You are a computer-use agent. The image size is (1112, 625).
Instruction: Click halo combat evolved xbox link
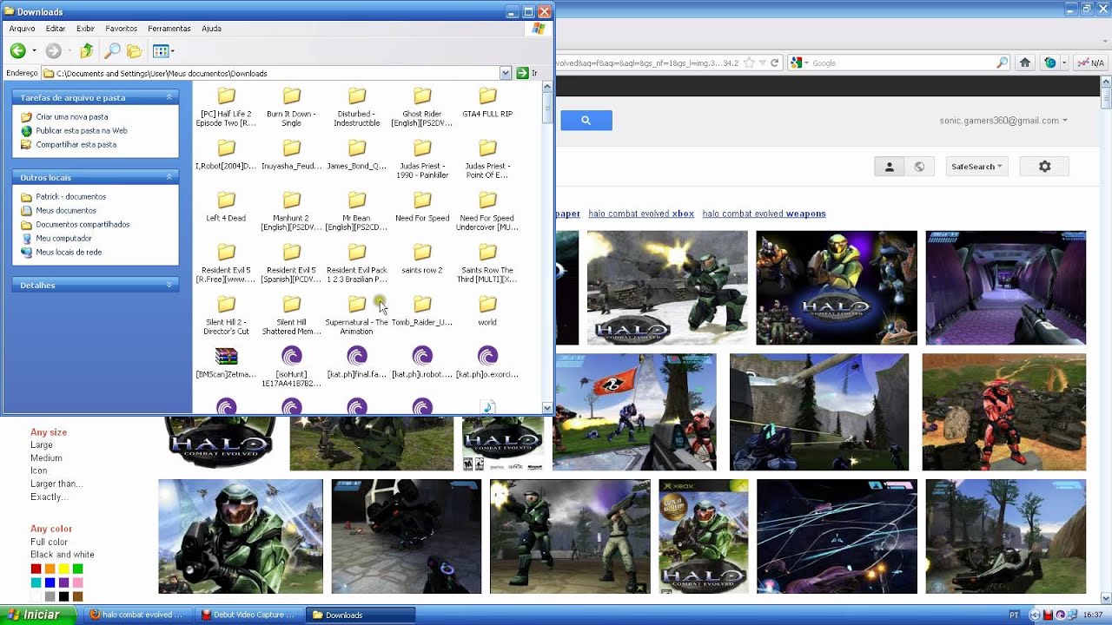[641, 214]
